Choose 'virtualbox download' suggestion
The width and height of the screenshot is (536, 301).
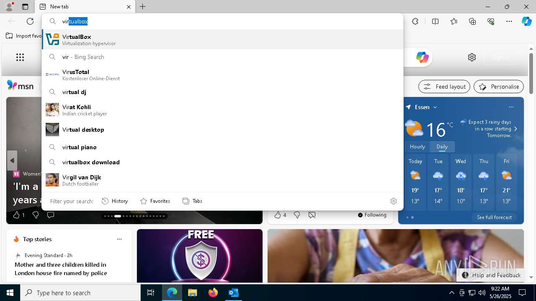(x=222, y=162)
